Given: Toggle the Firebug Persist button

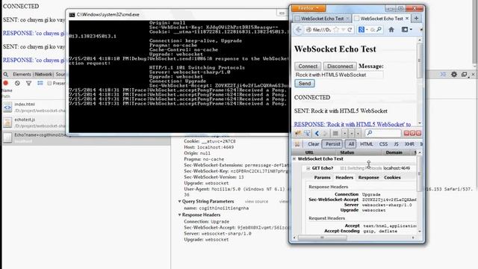Looking at the screenshot, I should [x=332, y=144].
